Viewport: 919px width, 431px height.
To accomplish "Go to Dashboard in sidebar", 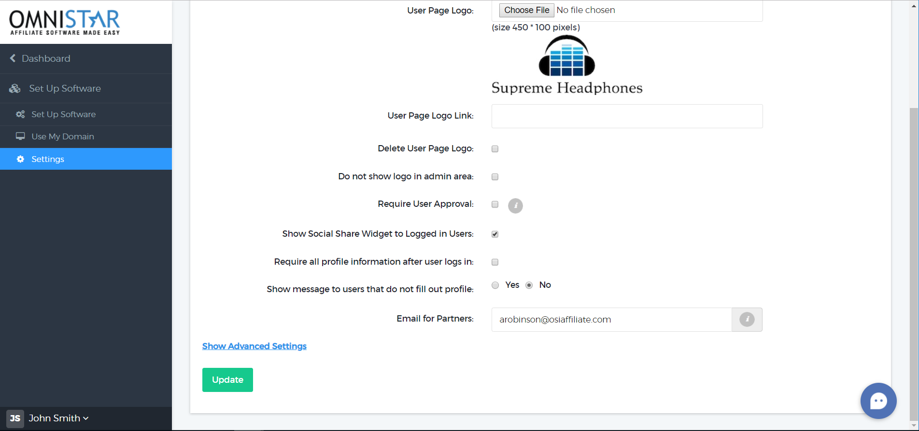I will 86,58.
